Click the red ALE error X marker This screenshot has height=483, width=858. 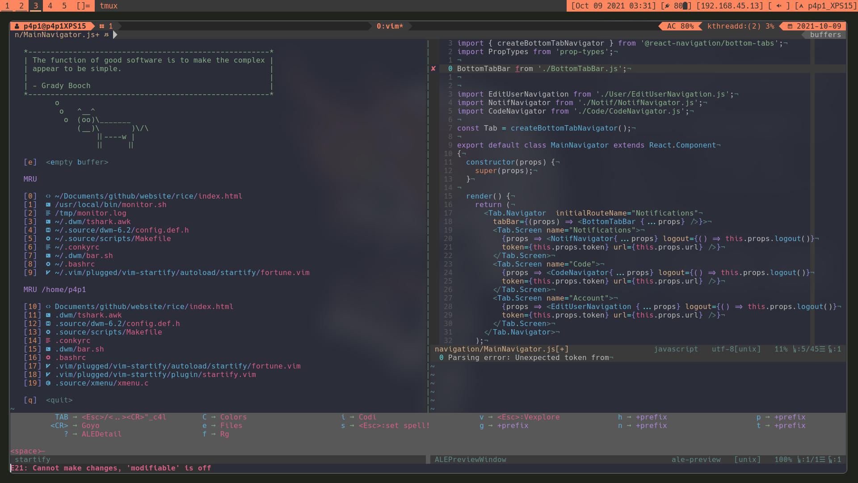(433, 69)
